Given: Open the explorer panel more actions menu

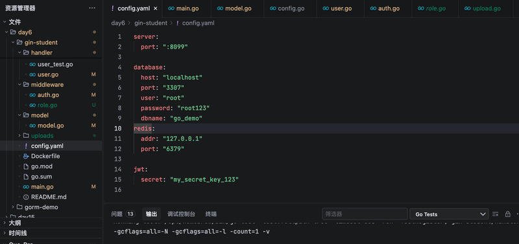Looking at the screenshot, I should tap(92, 8).
